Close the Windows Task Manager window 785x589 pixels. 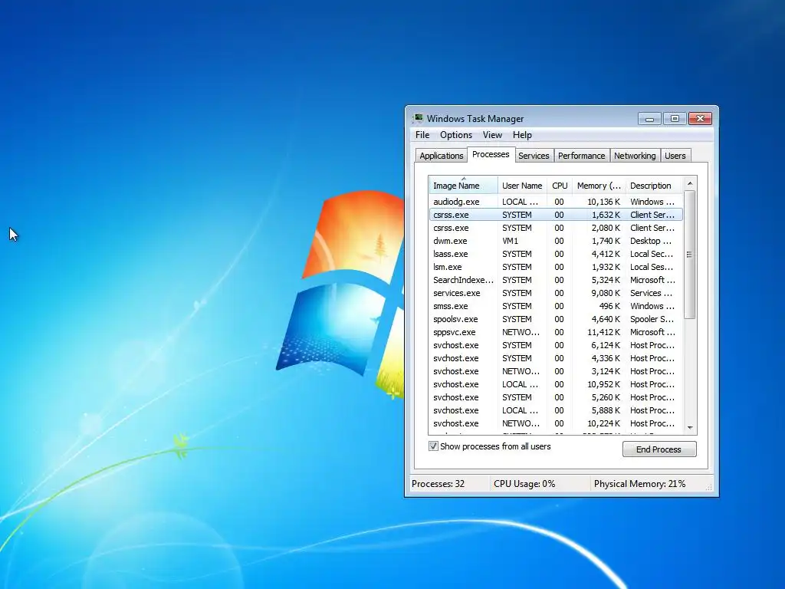coord(701,119)
